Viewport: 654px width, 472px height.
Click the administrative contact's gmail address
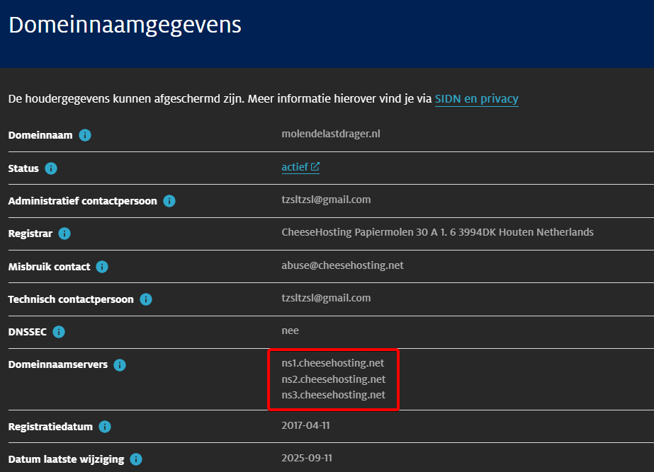tap(326, 200)
